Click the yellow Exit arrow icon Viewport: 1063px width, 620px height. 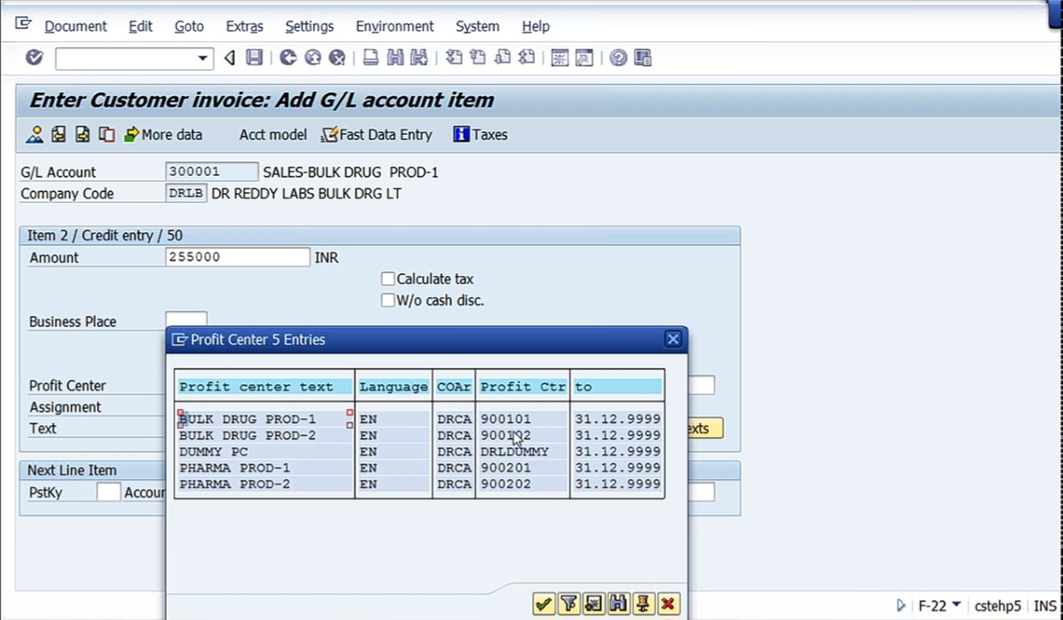(x=312, y=57)
